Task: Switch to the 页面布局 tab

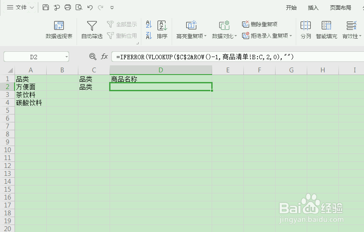Action: click(x=340, y=7)
